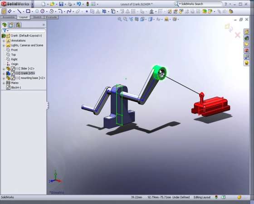Image resolution: width=254 pixels, height=204 pixels.
Task: Open the Undo dropdown arrow
Action: click(x=83, y=4)
